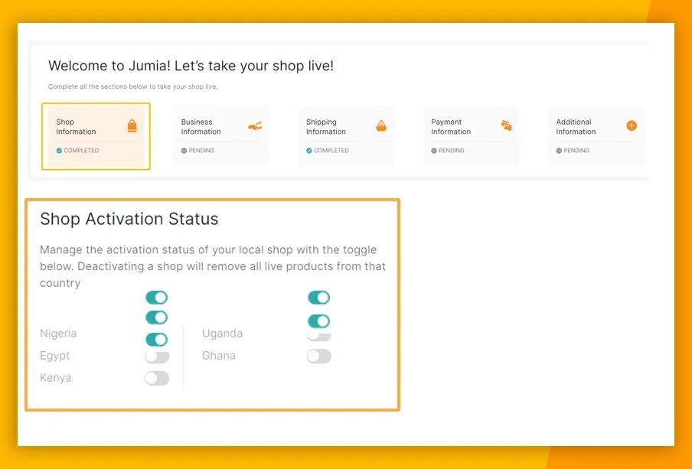Enable the Egypt shop toggle

click(x=157, y=357)
